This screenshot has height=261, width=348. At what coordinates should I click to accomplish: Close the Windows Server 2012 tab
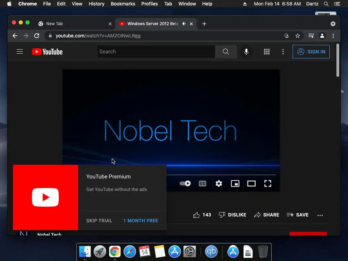click(191, 24)
